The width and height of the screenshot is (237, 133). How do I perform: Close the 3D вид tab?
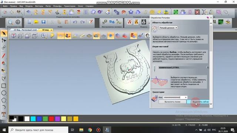[x=51, y=30]
